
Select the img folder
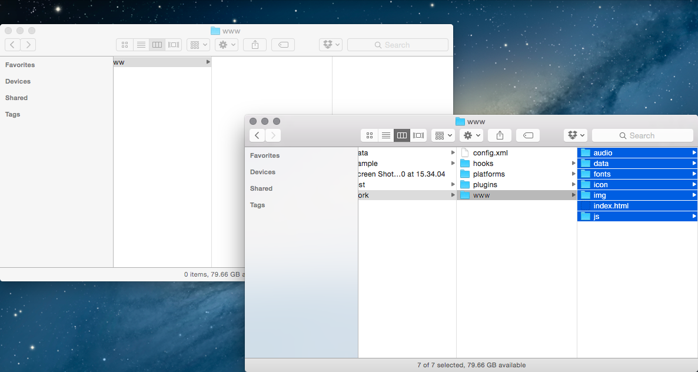pyautogui.click(x=637, y=195)
